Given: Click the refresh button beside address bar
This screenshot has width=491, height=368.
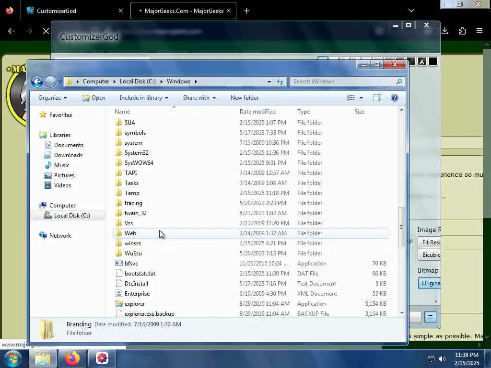Looking at the screenshot, I should (x=280, y=81).
